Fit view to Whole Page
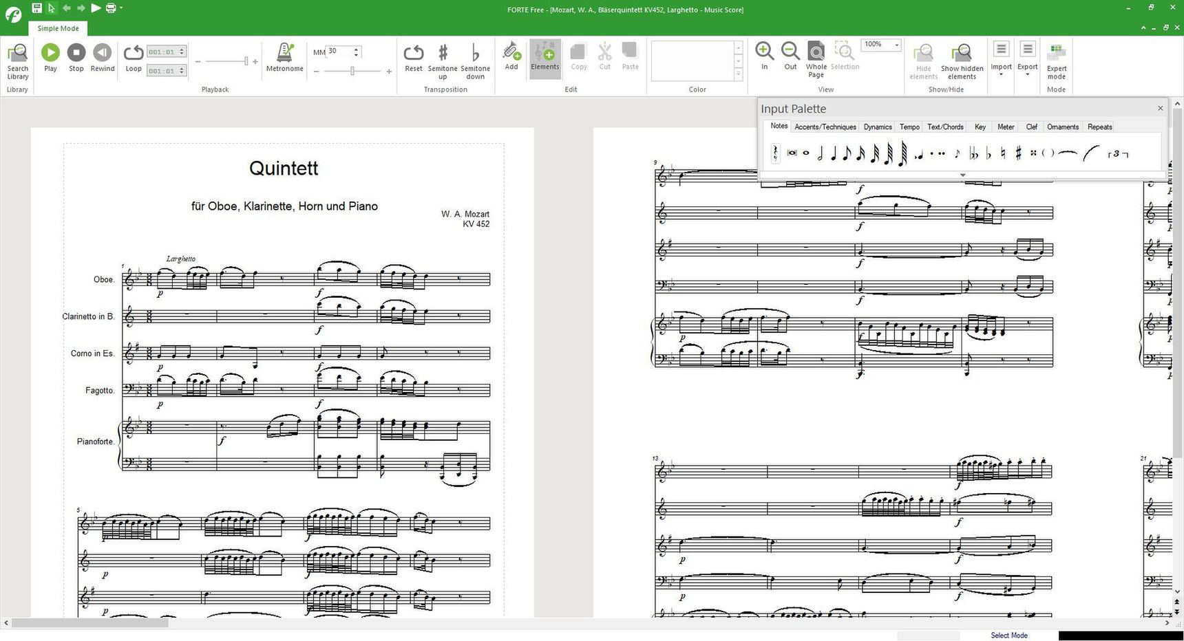This screenshot has width=1184, height=641. coord(816,61)
